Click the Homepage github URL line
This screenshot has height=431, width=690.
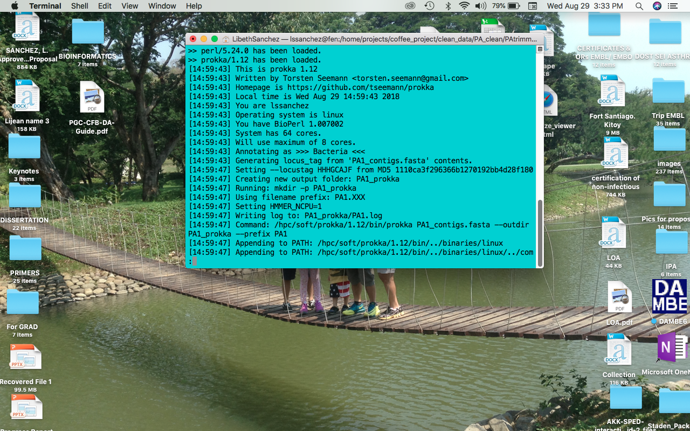point(311,87)
